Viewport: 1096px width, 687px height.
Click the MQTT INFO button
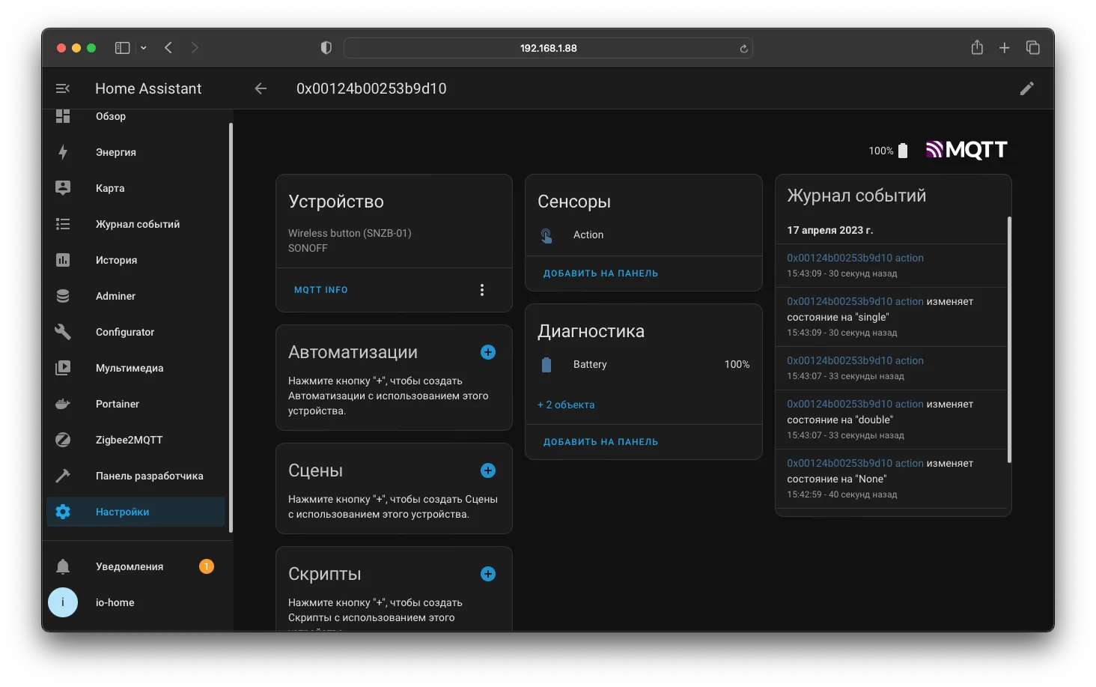321,290
